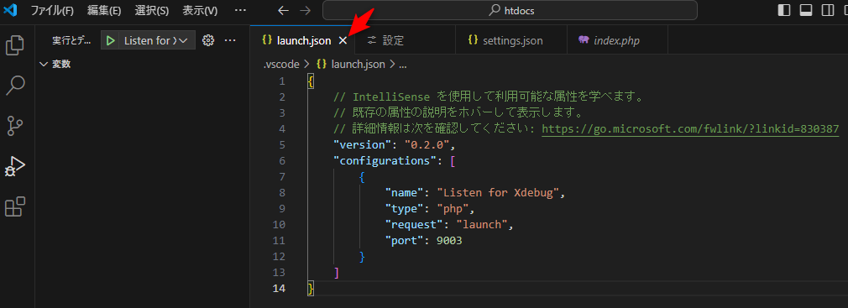
Task: Click .vscode in the breadcrumb
Action: click(x=281, y=65)
